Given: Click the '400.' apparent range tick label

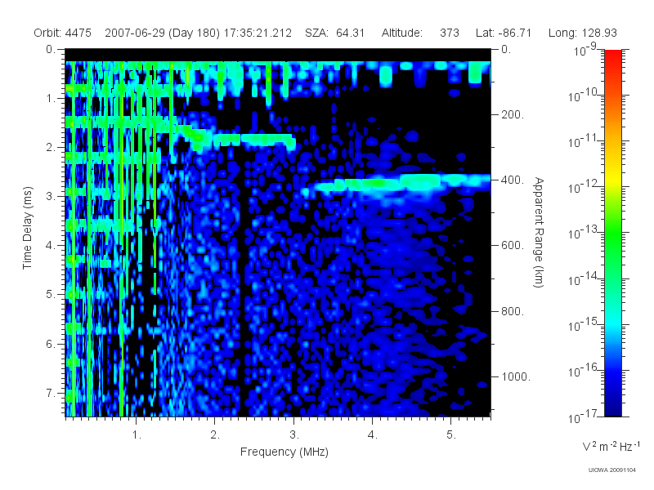Looking at the screenshot, I should point(513,180).
